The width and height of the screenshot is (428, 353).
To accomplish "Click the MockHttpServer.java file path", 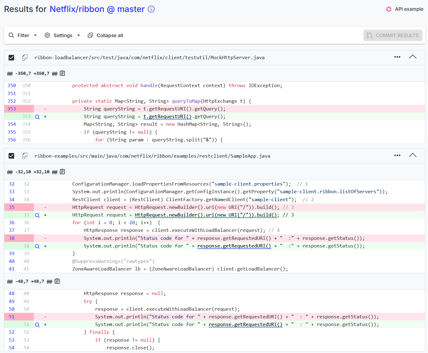I will 149,58.
